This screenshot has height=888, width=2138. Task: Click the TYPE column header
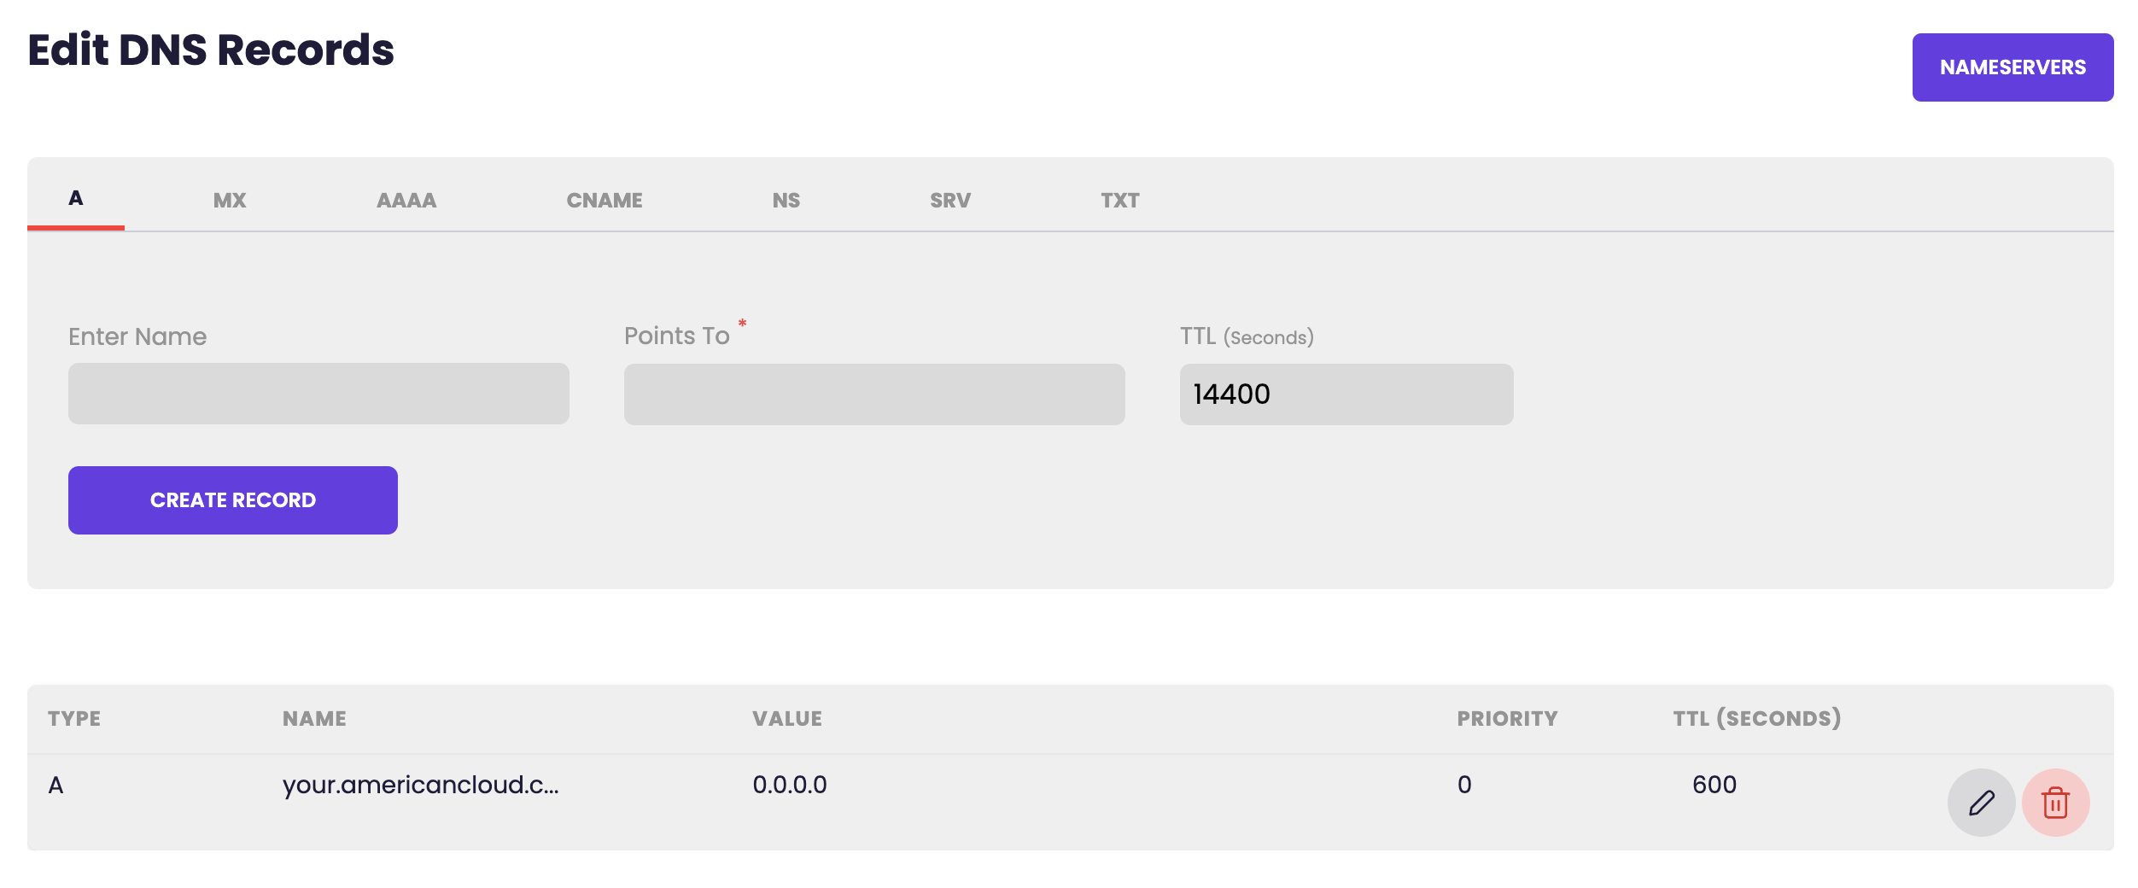coord(74,719)
